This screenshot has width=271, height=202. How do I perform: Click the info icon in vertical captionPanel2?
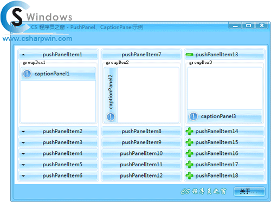(111, 116)
